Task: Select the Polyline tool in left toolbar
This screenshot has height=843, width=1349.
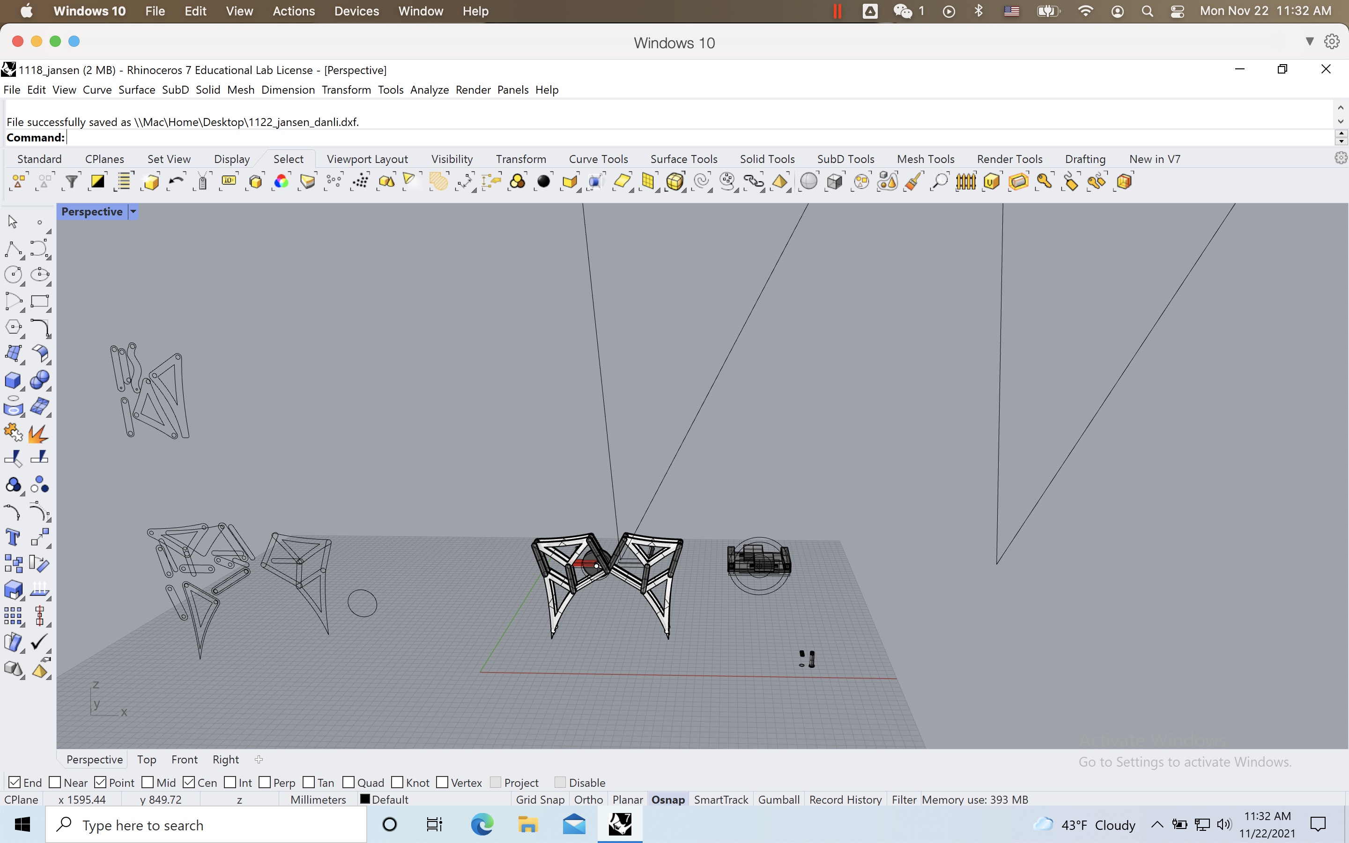Action: 14,249
